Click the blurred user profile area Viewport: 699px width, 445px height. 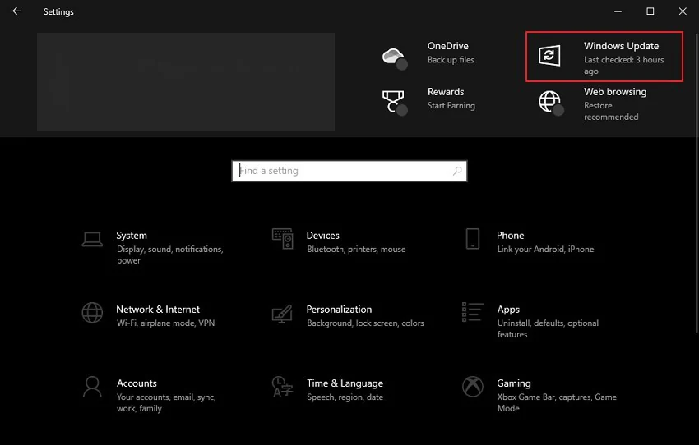pyautogui.click(x=186, y=82)
